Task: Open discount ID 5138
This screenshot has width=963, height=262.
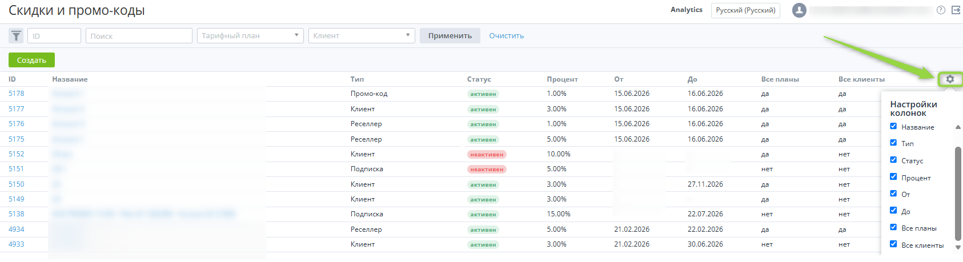Action: (17, 214)
